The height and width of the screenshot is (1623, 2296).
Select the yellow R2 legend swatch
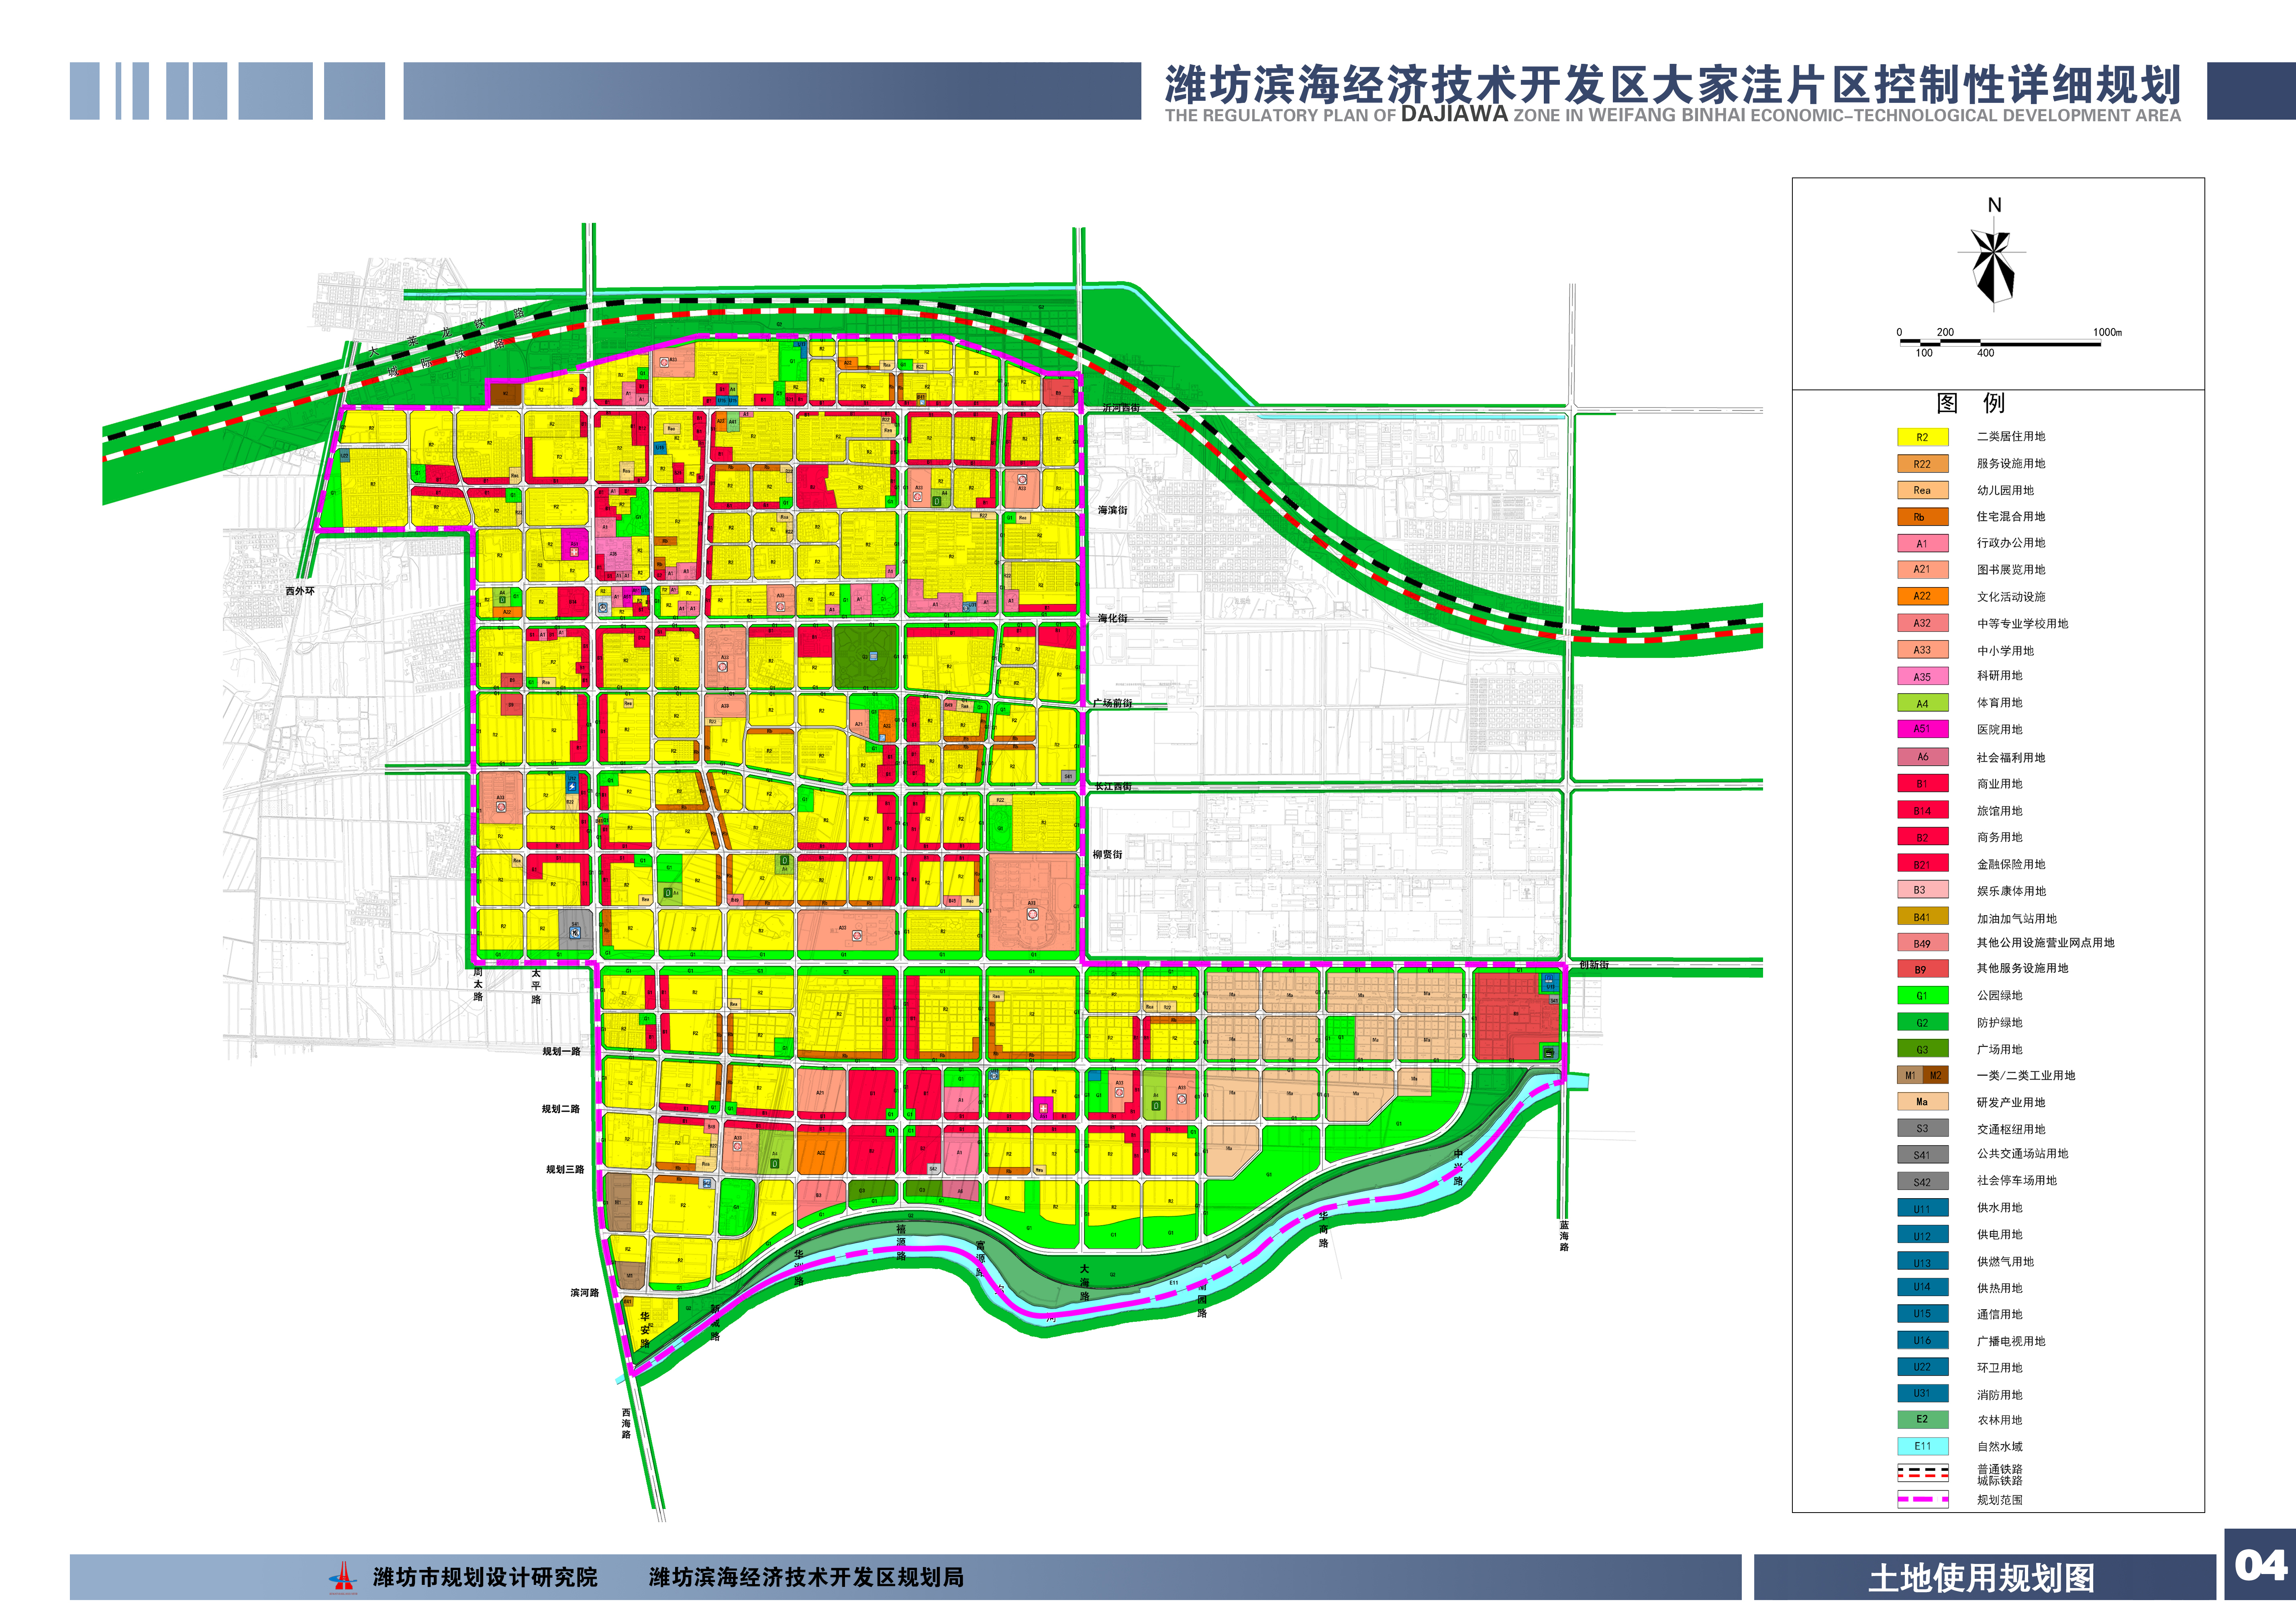[x=1922, y=437]
